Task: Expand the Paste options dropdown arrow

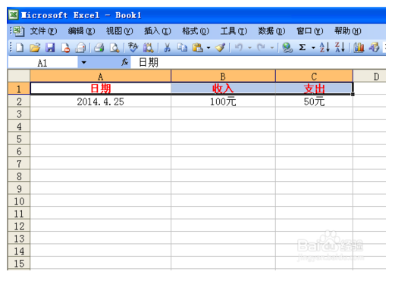Action: [x=208, y=48]
